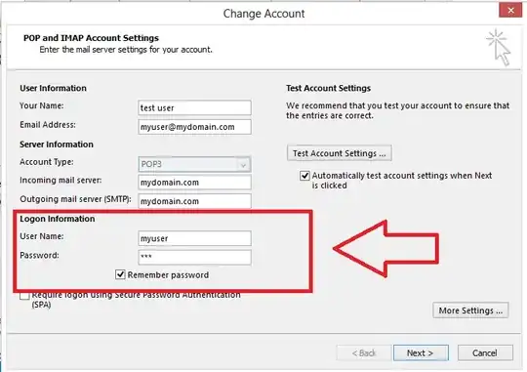Screen dimensions: 527x372
Task: Click the 'We recommend that you test' text
Action: (397, 110)
